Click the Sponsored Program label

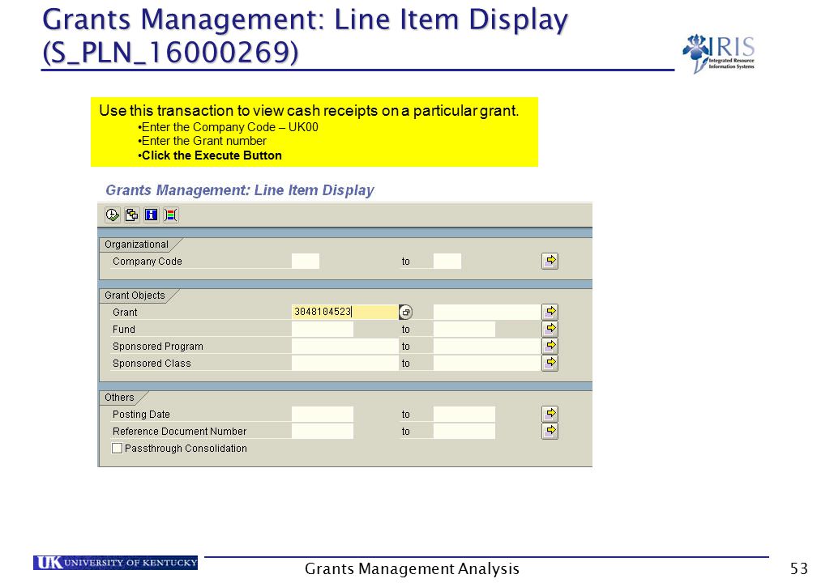pyautogui.click(x=158, y=347)
